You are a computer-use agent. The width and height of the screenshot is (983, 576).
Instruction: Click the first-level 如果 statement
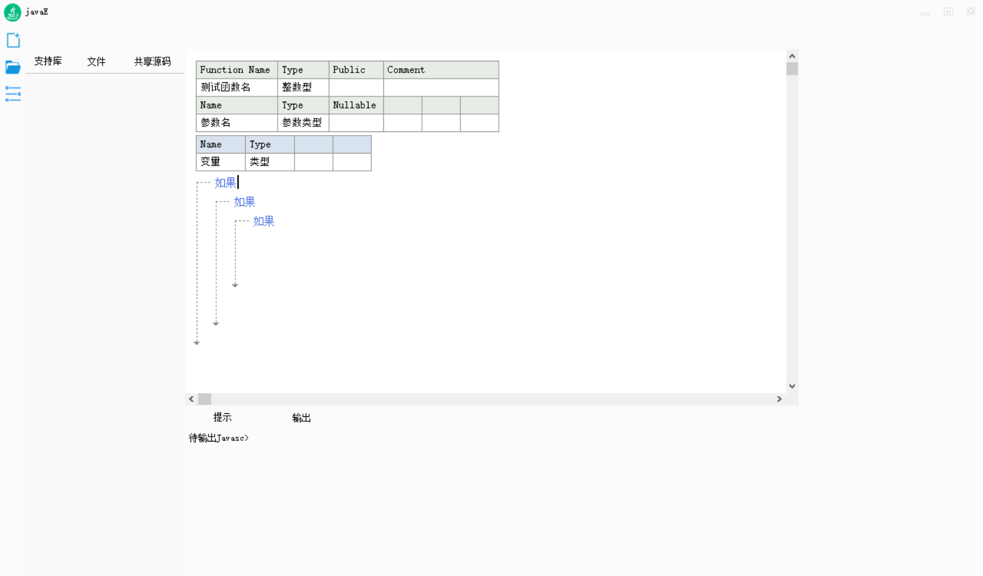pos(225,183)
